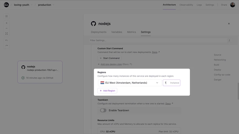This screenshot has width=239, height=134.
Task: Select the service Settings tab
Action: [x=146, y=32]
